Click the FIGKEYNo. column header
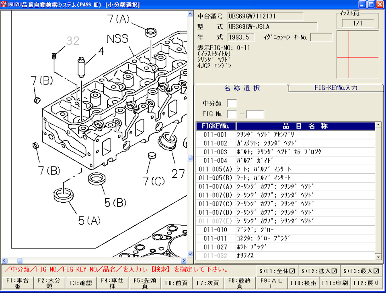 pyautogui.click(x=216, y=126)
